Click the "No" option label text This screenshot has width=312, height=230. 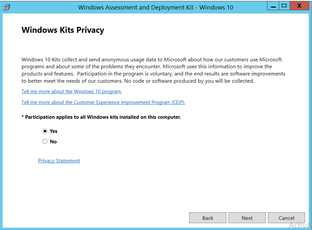coord(53,142)
